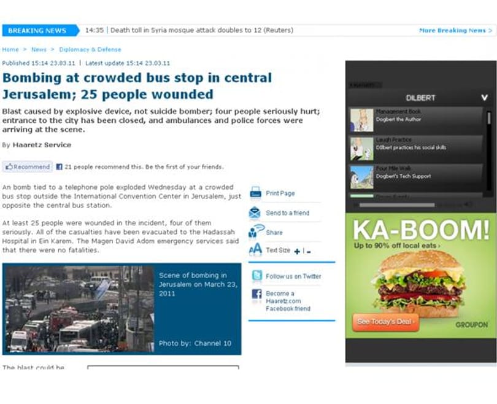Click the Facebook icon beside Become a friend
Viewport: 497px width, 404px height.
click(256, 294)
